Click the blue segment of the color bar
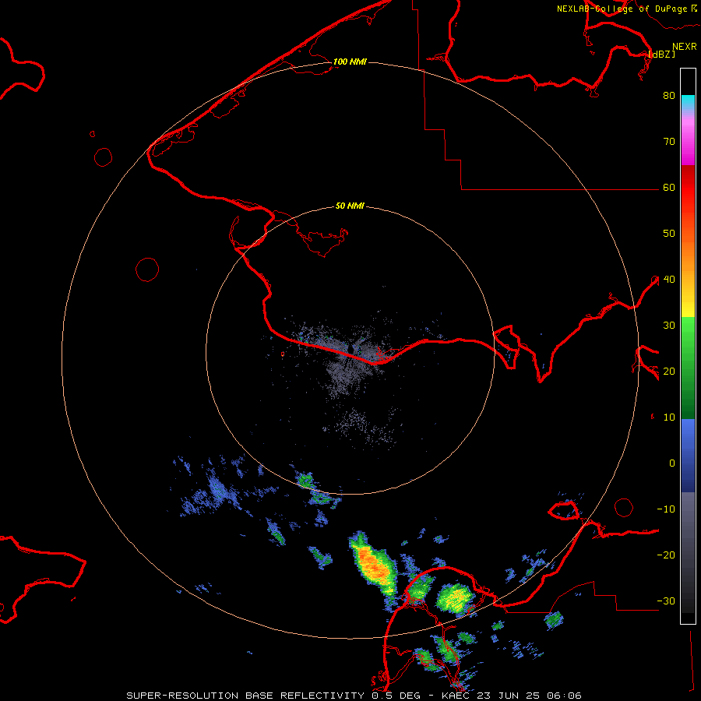The image size is (701, 701). (x=688, y=456)
